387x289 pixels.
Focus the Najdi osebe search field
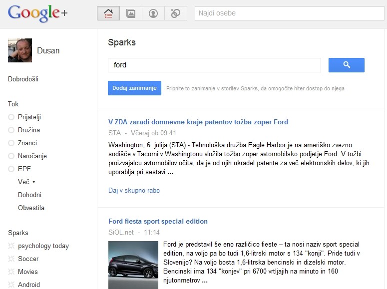pos(289,13)
